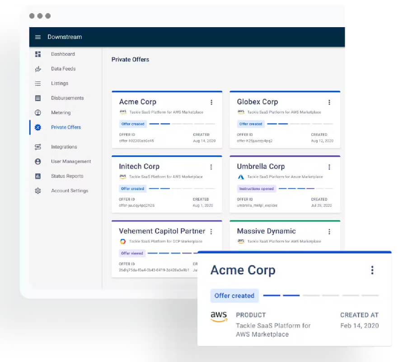The height and width of the screenshot is (362, 403).
Task: Click offer ID umbrella_mktpl_explore
Action: click(x=257, y=205)
